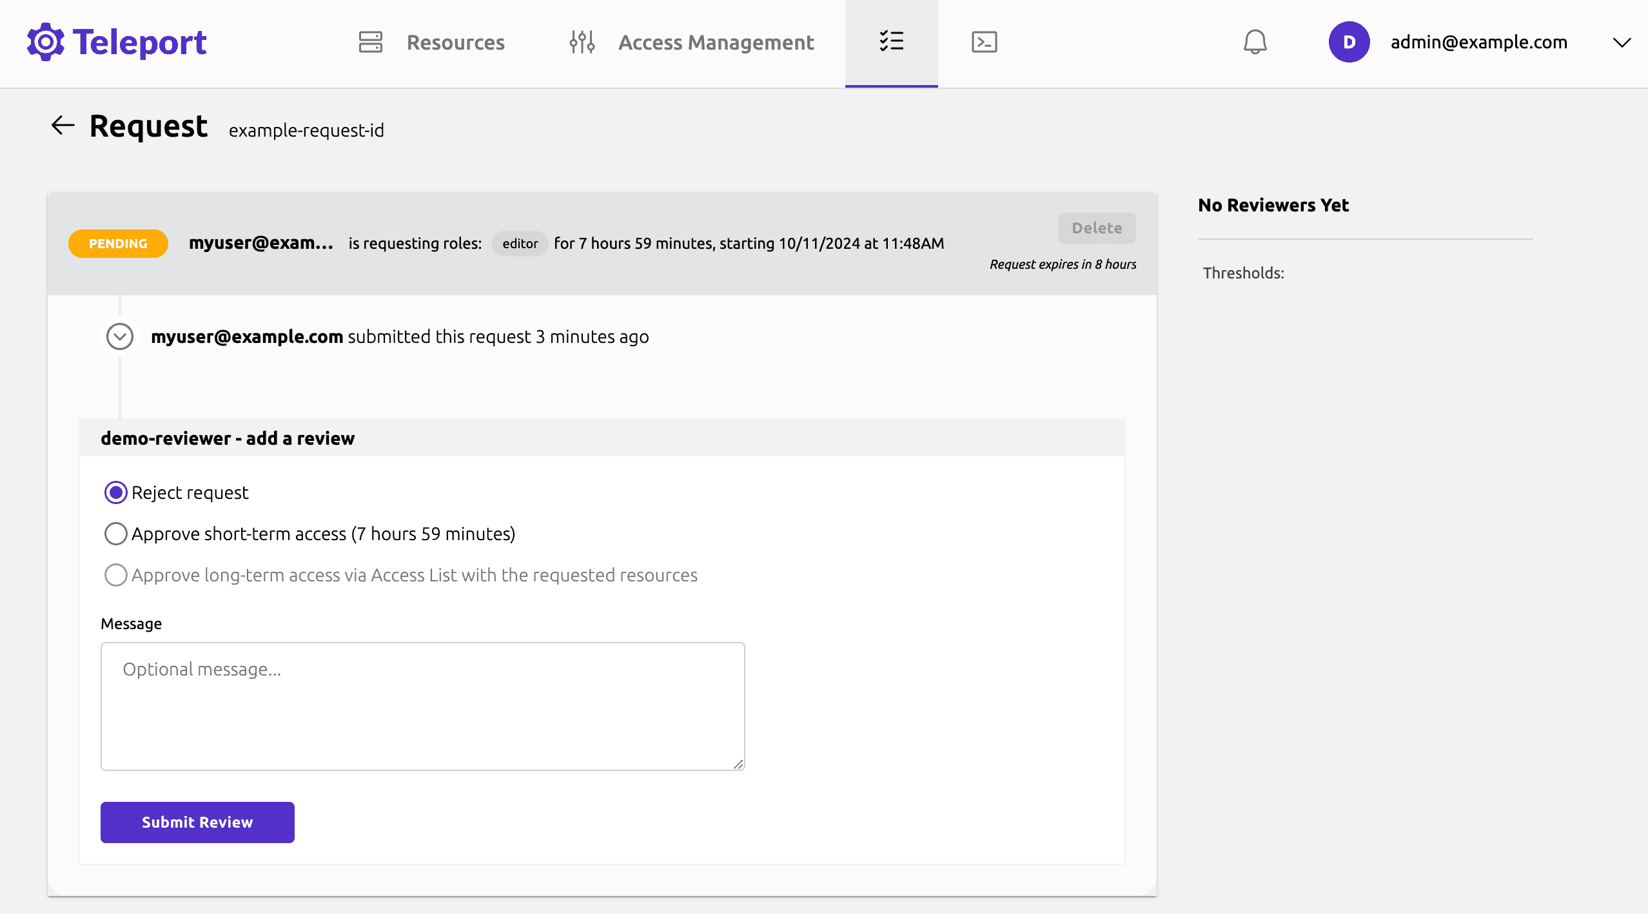Click the notifications bell icon
Image resolution: width=1648 pixels, height=914 pixels.
[1253, 43]
